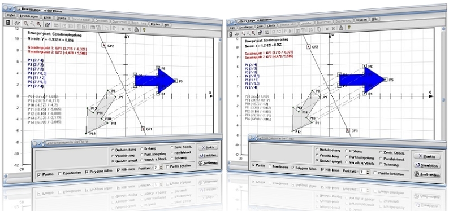The width and height of the screenshot is (449, 211).
Task: Click the first X delete icon in the right toolbar
Action: pyautogui.click(x=327, y=29)
